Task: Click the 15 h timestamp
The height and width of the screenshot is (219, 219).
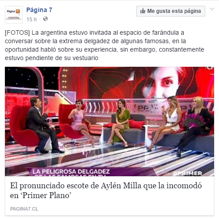Action: pyautogui.click(x=32, y=19)
